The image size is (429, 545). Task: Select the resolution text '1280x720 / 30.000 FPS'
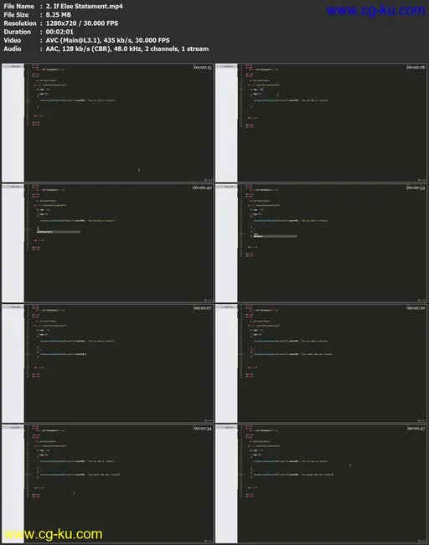pos(82,23)
